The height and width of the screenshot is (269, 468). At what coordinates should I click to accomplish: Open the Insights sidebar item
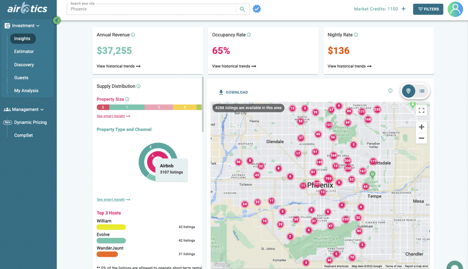point(22,38)
